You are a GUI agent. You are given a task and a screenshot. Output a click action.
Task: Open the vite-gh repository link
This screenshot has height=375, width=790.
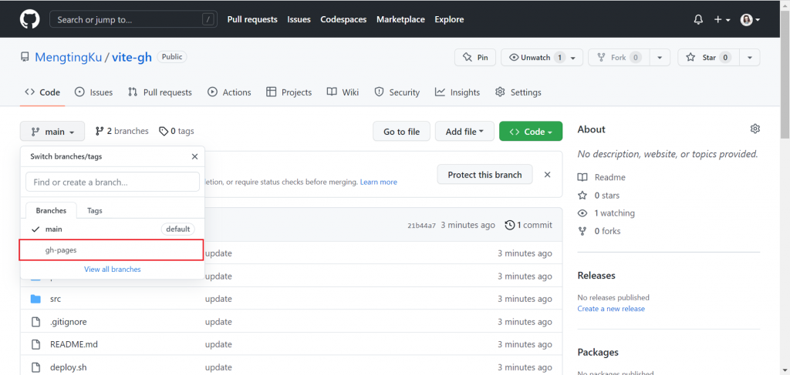131,57
